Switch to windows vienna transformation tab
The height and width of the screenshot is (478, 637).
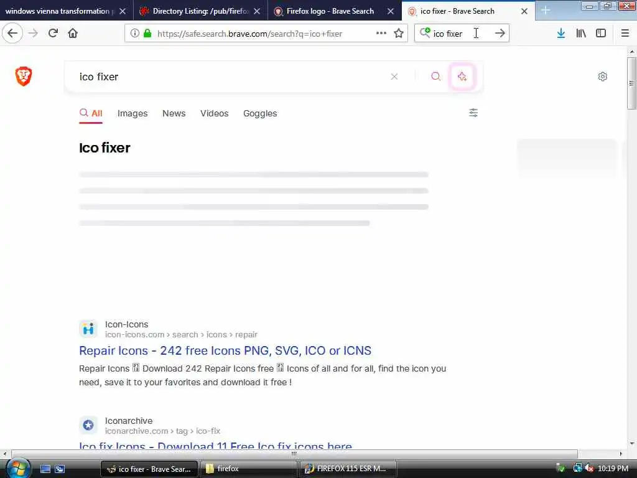pos(57,11)
